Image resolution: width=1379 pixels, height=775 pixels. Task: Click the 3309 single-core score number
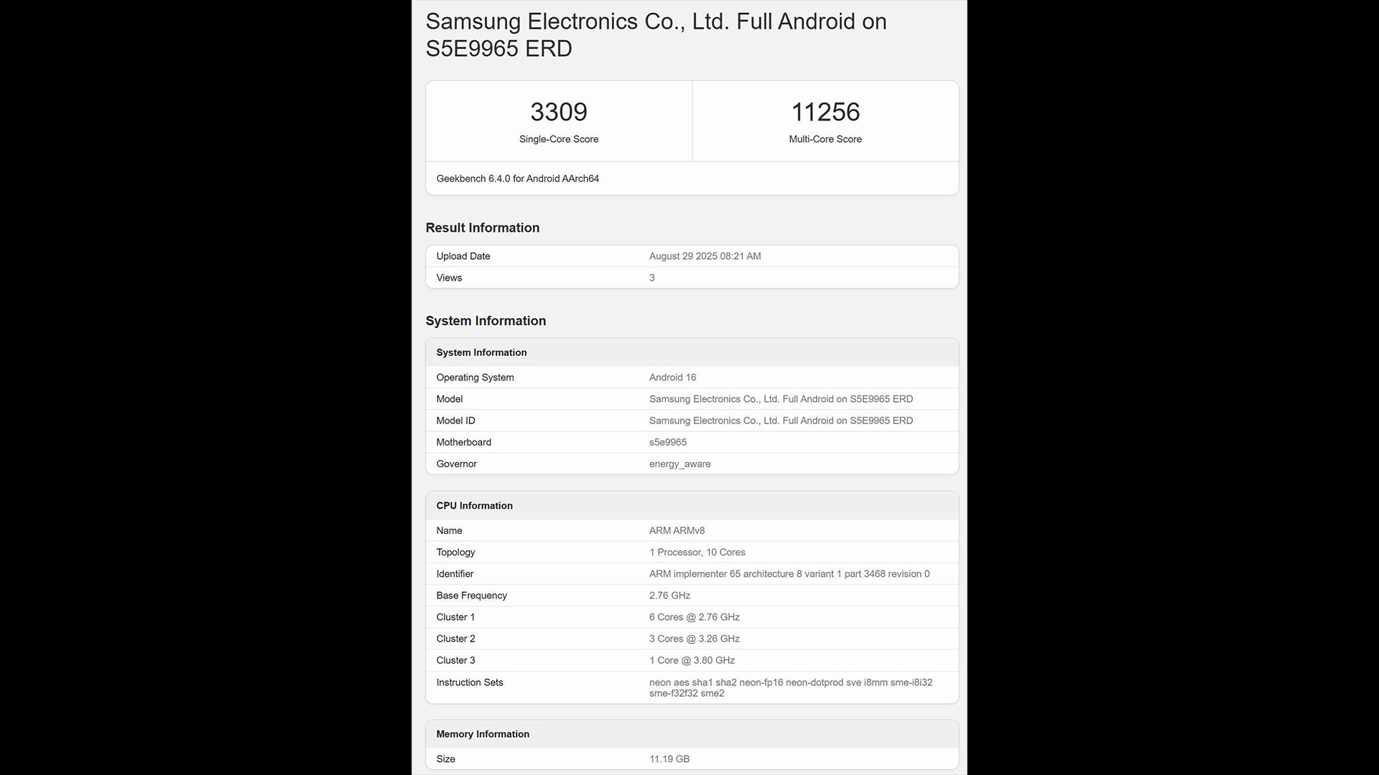tap(559, 112)
